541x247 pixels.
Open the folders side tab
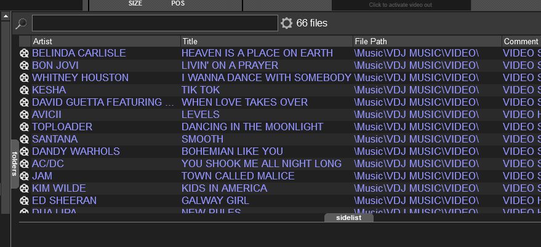pyautogui.click(x=15, y=163)
